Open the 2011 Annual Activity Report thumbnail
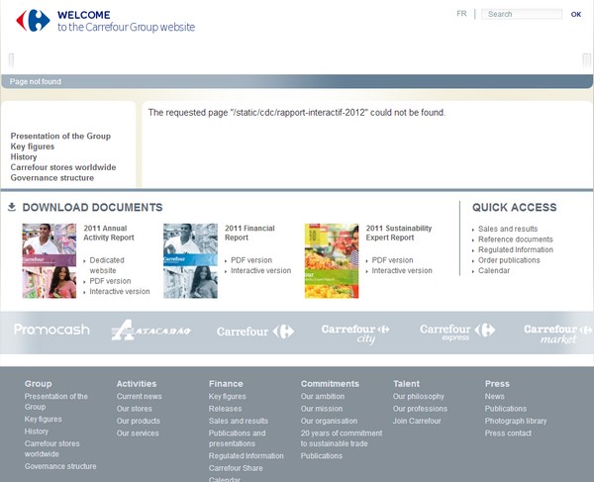The height and width of the screenshot is (482, 594). pos(49,260)
